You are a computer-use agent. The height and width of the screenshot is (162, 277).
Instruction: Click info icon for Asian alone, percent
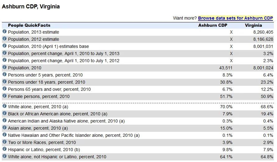(x=4, y=128)
